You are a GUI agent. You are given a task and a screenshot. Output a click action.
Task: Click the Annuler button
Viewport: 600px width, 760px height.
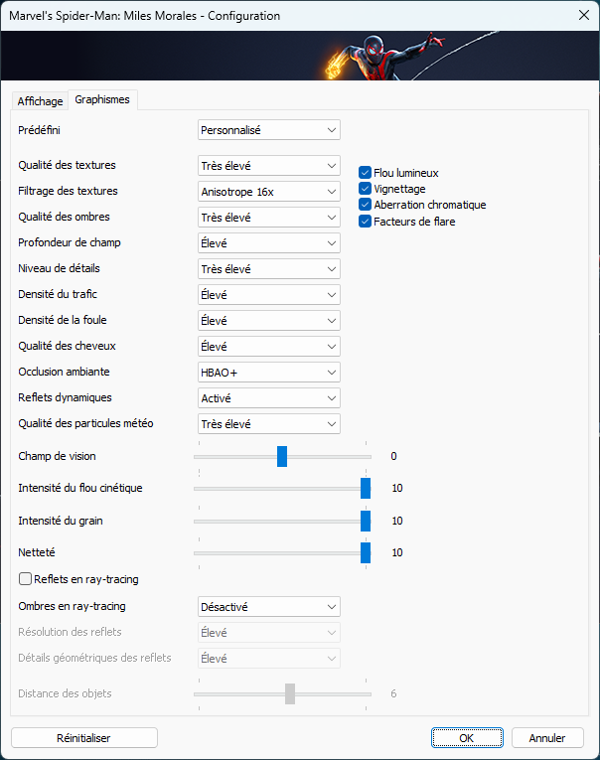tap(547, 738)
